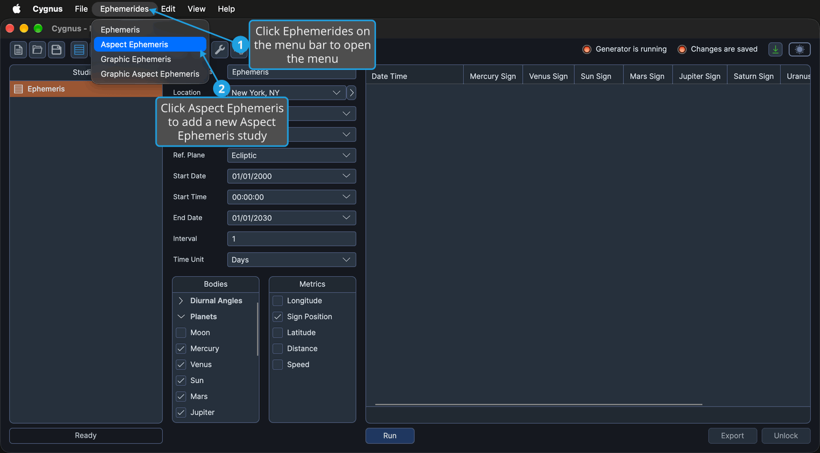Open the Start Time dropdown
Viewport: 820px width, 453px height.
[291, 197]
